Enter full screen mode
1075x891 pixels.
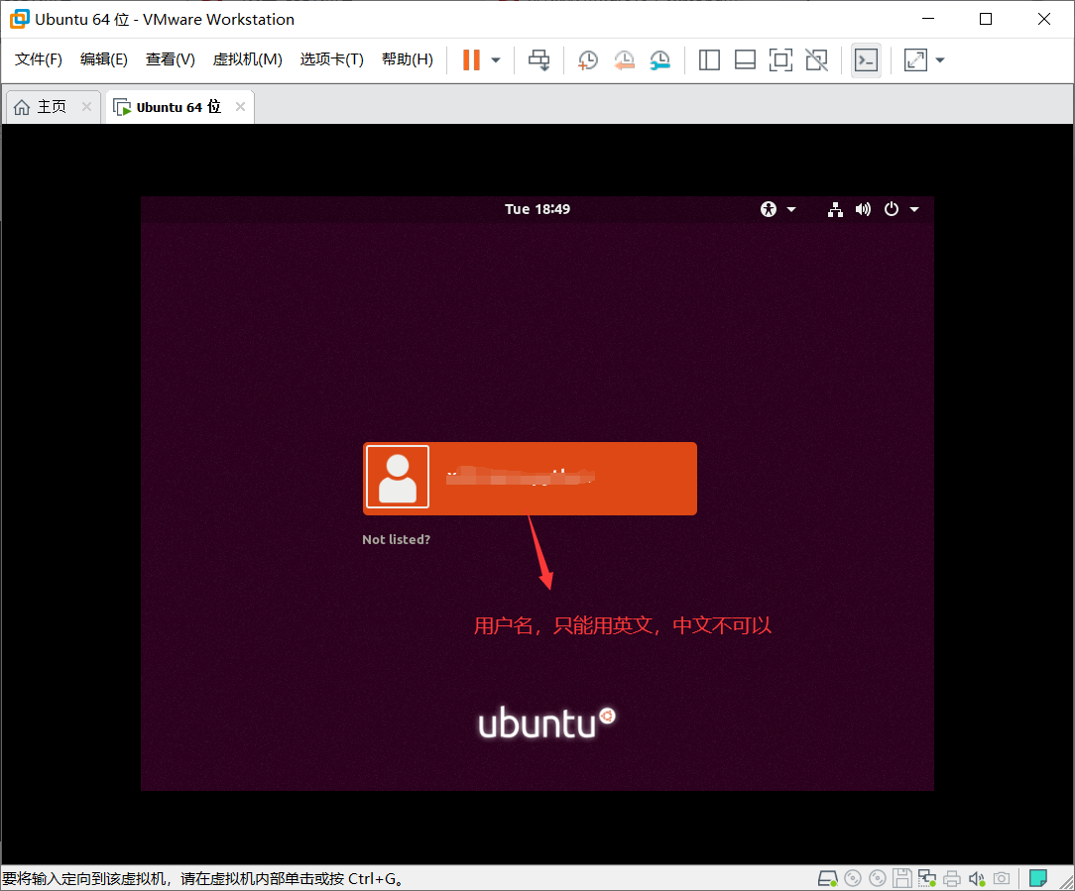[780, 60]
